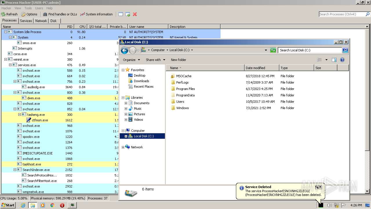Open the Tools menu
Screen dimensions: 371x209
pos(28,8)
